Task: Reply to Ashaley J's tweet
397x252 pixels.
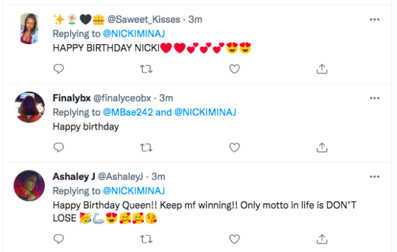Action: [x=59, y=239]
